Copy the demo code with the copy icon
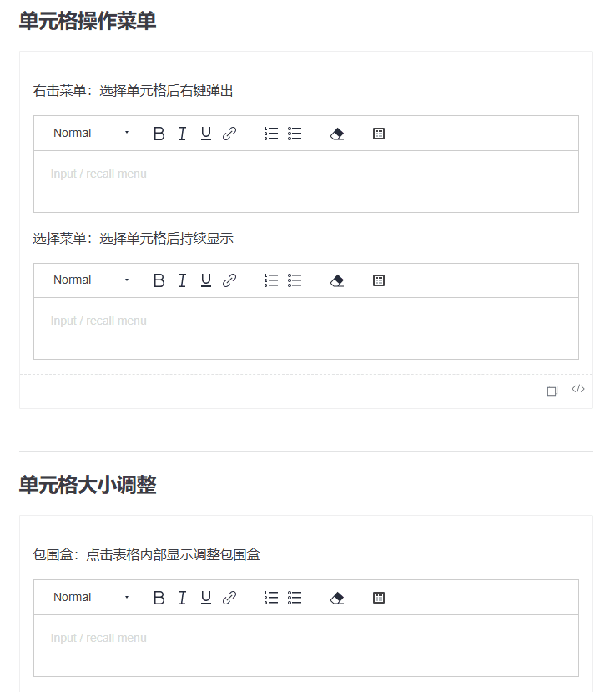This screenshot has height=692, width=605. pyautogui.click(x=552, y=390)
